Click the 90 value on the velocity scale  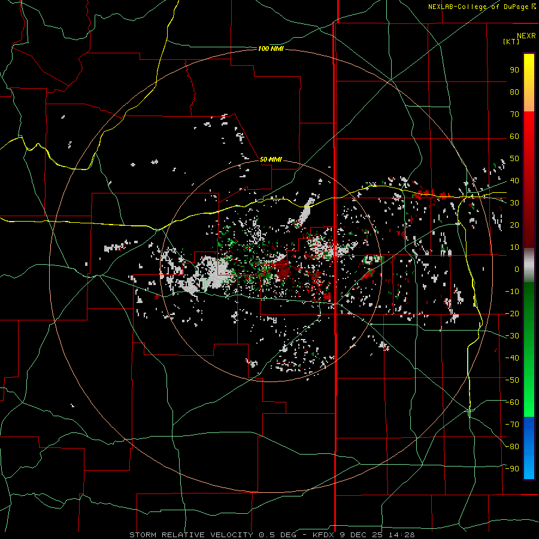(514, 70)
